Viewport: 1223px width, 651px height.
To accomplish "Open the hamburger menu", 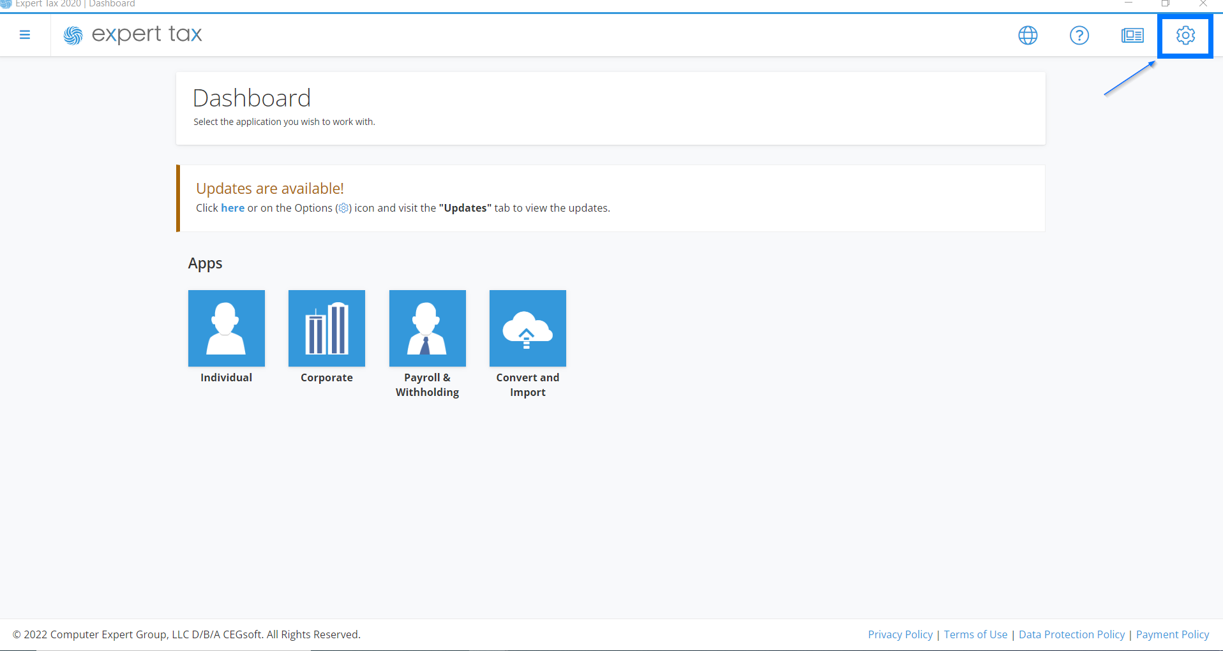I will tap(25, 34).
